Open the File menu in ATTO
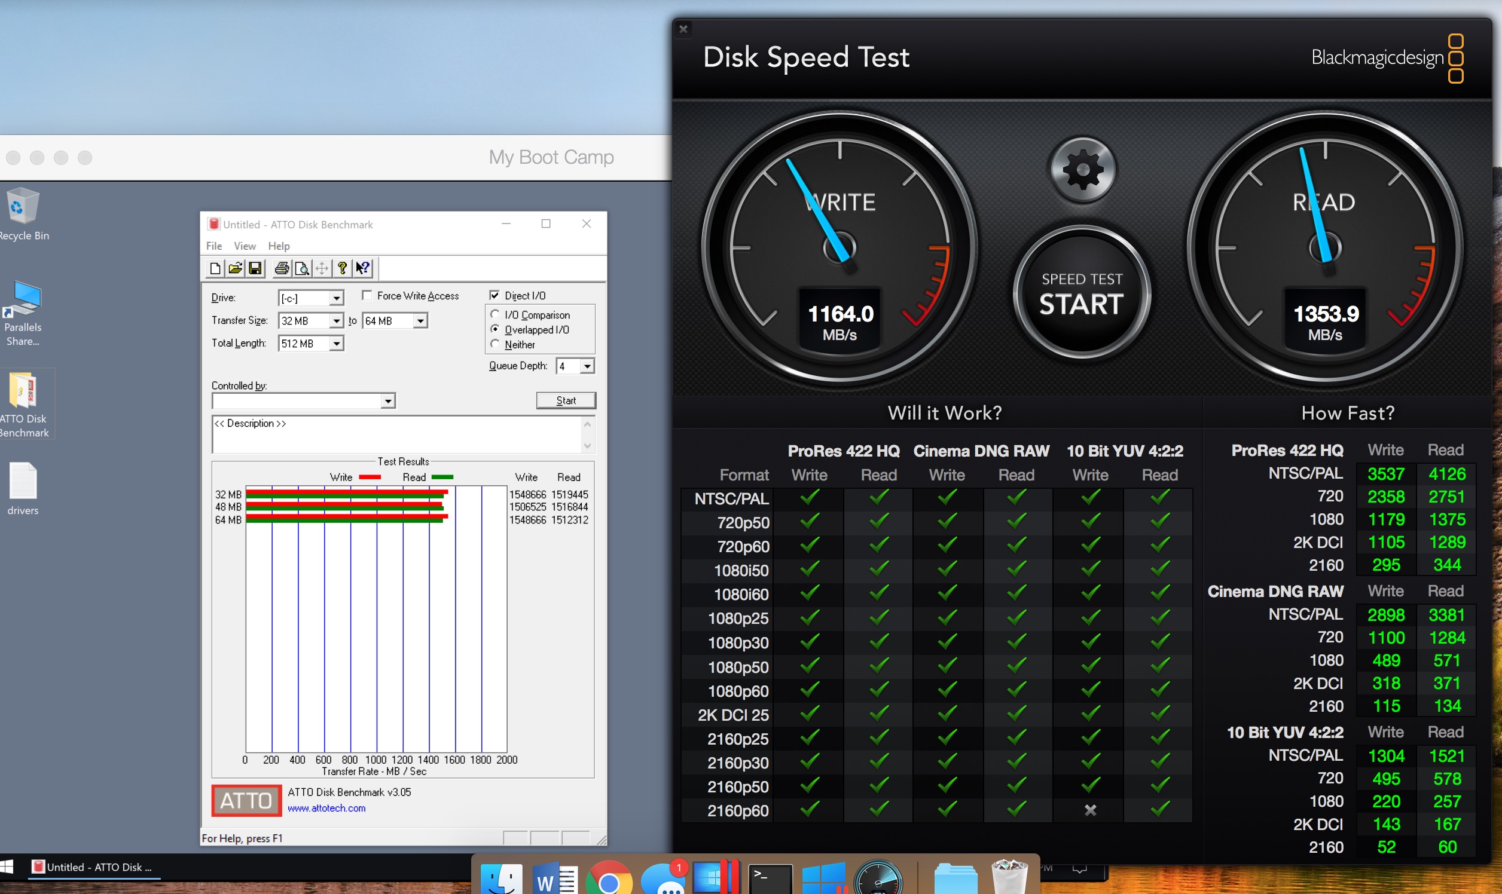Screen dimensions: 1502x894 214,246
